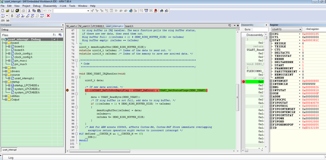The height and width of the screenshot is (160, 326).
Task: Step Over the current line
Action: click(x=18, y=16)
